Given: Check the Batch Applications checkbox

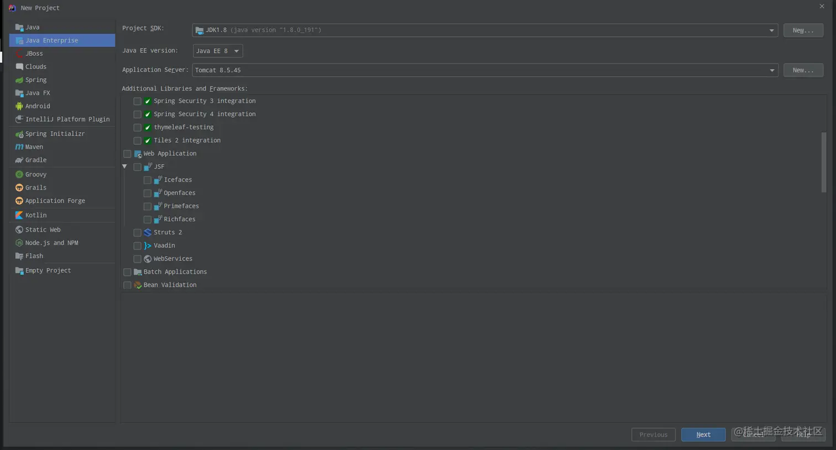Looking at the screenshot, I should click(127, 272).
